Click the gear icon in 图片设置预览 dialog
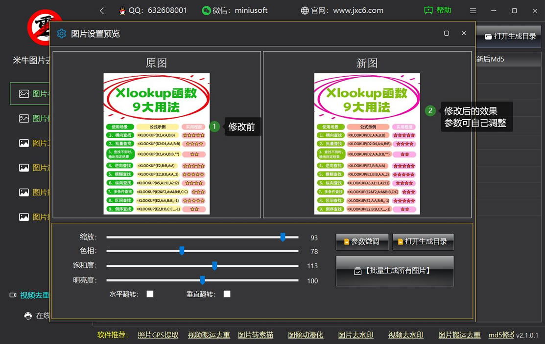545x344 pixels. [62, 34]
